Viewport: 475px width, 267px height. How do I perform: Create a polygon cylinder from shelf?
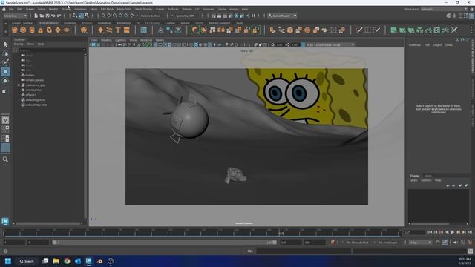point(32,30)
